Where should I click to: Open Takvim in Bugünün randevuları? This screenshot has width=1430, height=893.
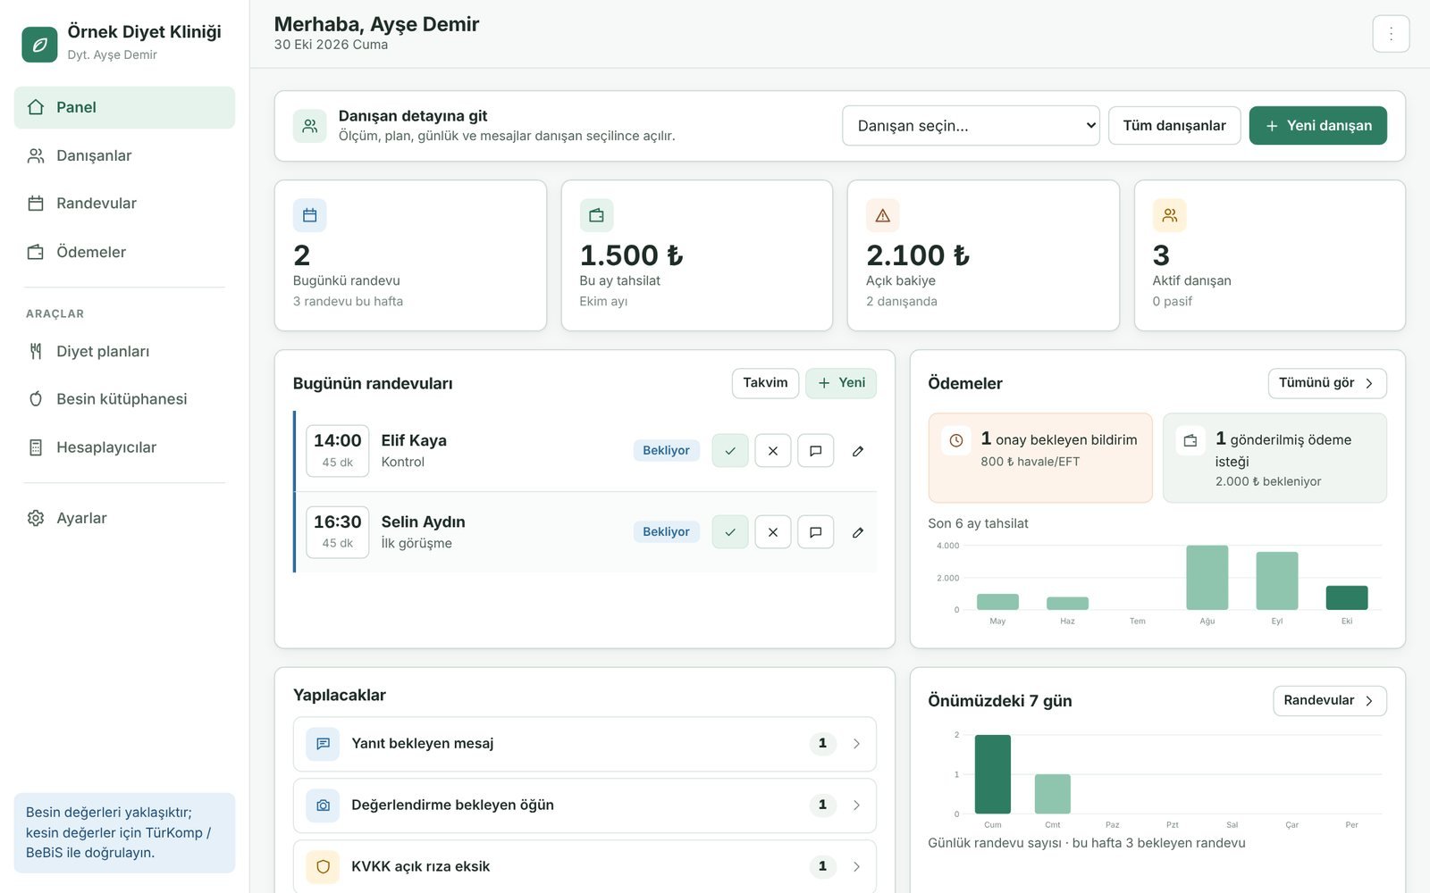click(765, 383)
